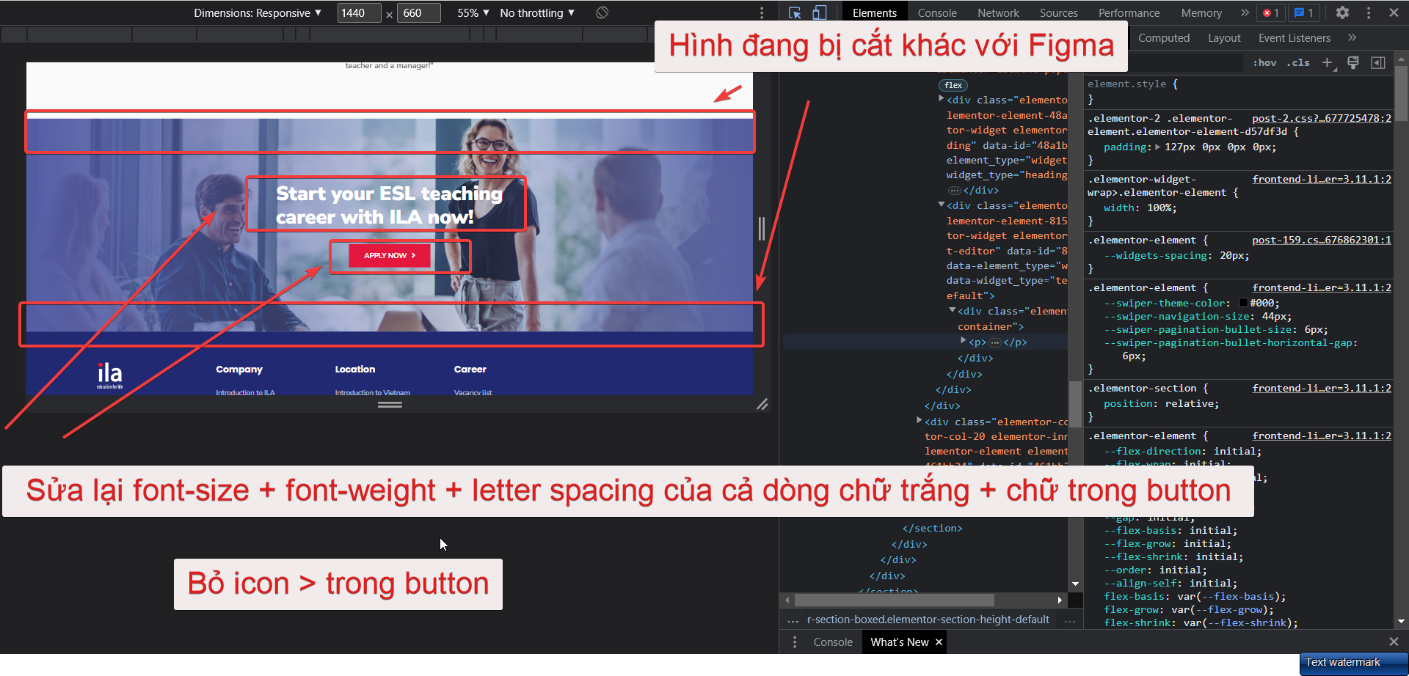This screenshot has width=1409, height=676.
Task: Open the Sources tab
Action: [1058, 12]
